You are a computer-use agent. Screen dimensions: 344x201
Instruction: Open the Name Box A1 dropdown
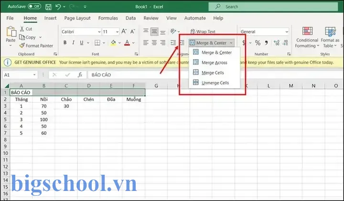(34, 75)
